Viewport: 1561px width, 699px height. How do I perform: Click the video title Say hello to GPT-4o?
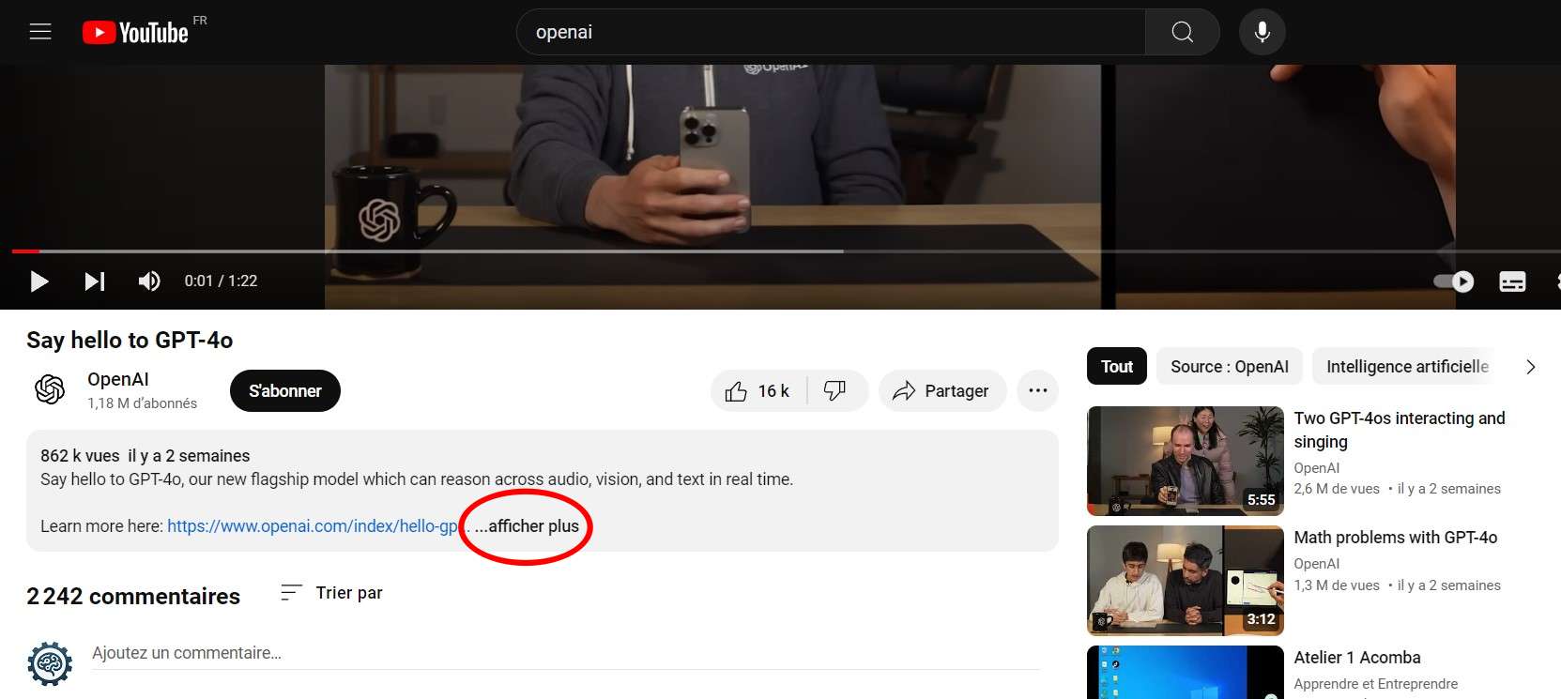(130, 340)
